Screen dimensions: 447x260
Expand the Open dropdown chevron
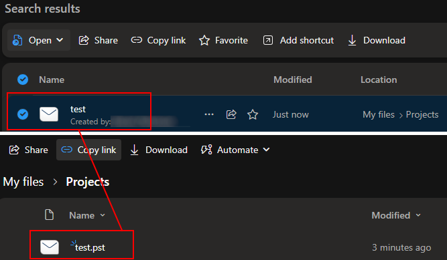point(60,40)
